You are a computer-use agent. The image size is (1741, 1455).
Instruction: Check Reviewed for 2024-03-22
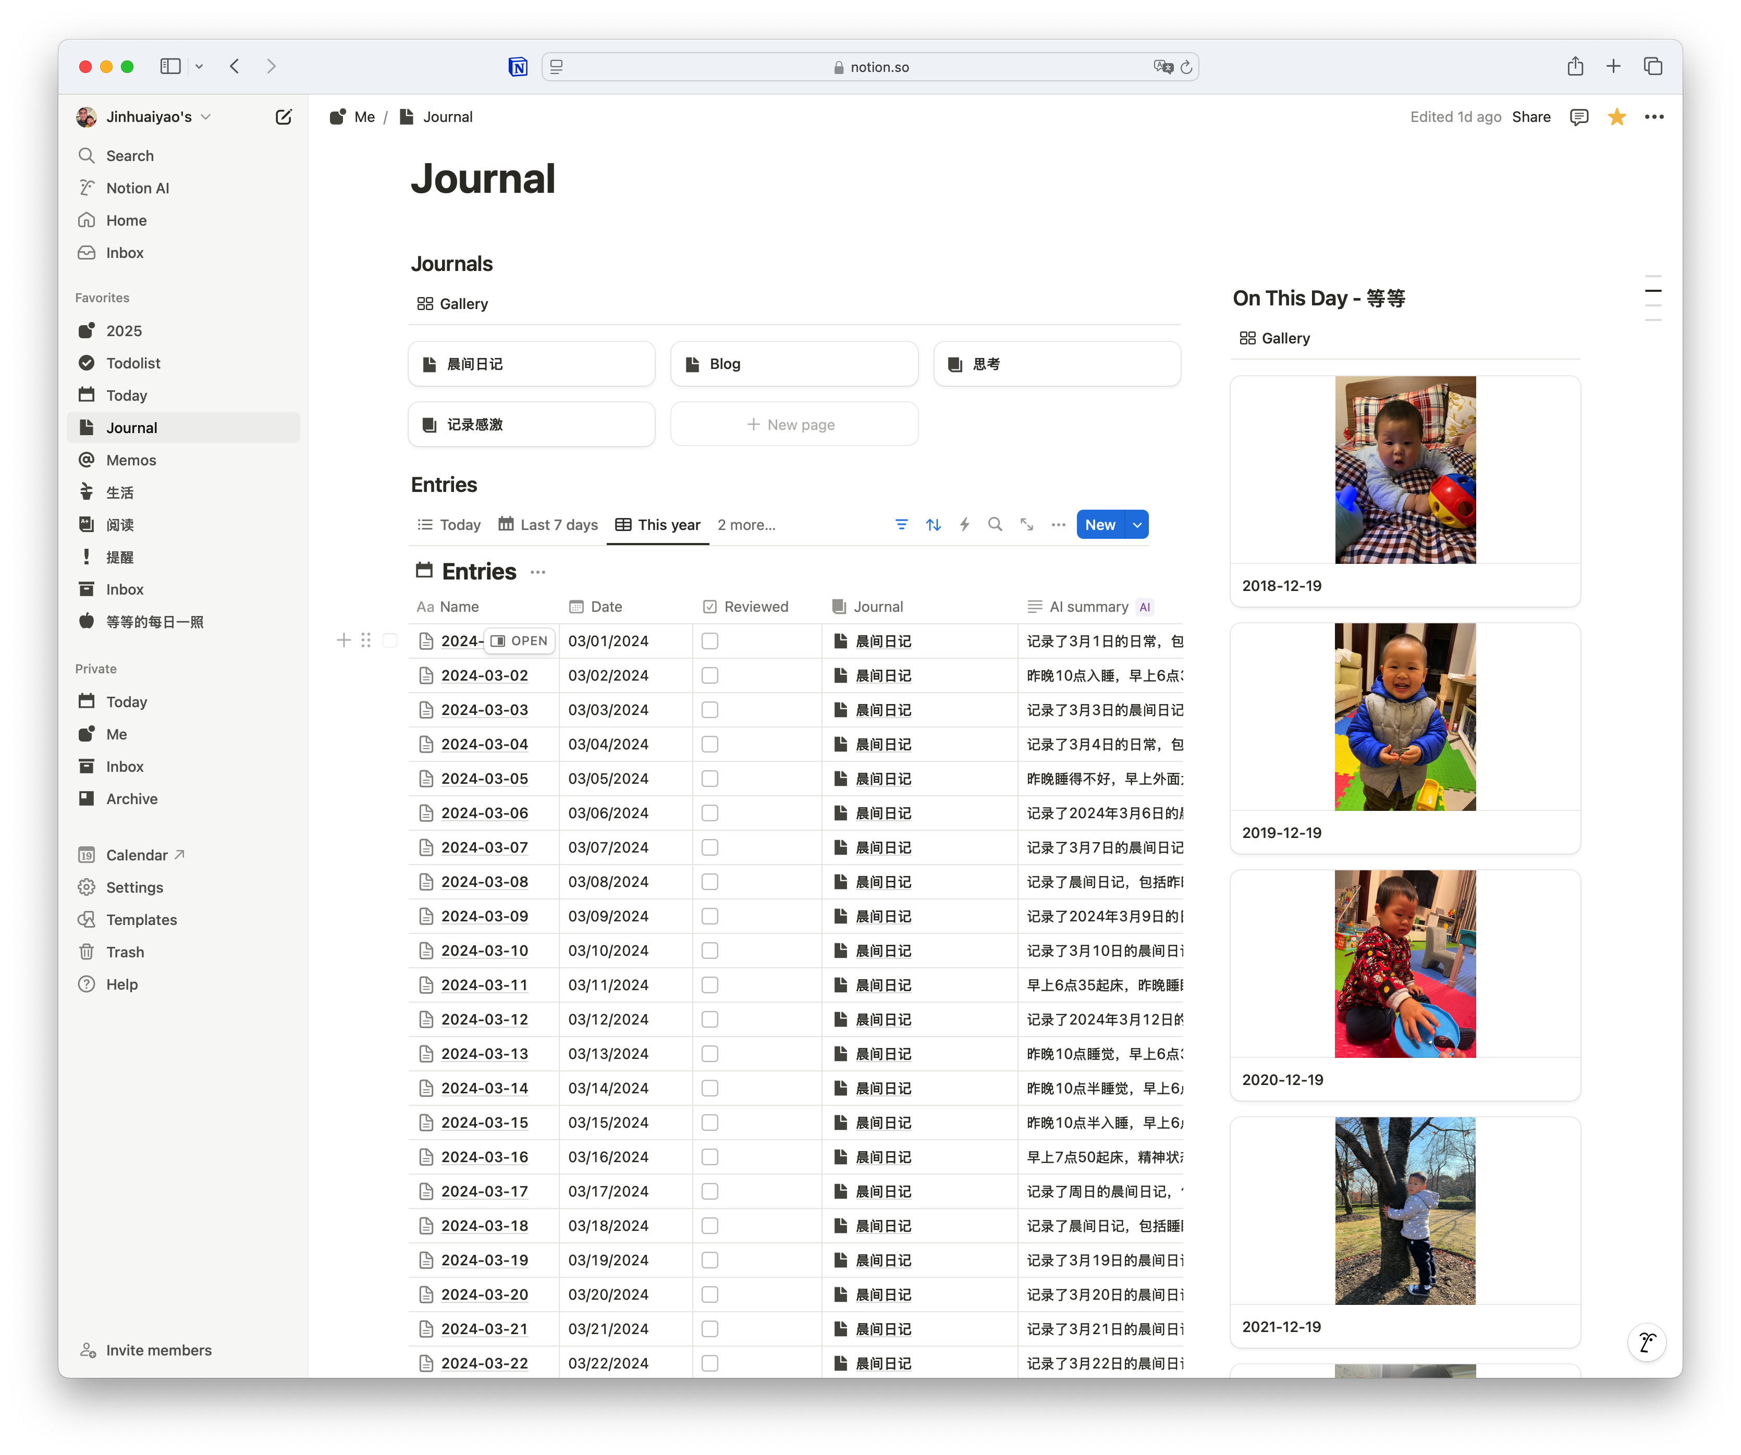(709, 1363)
